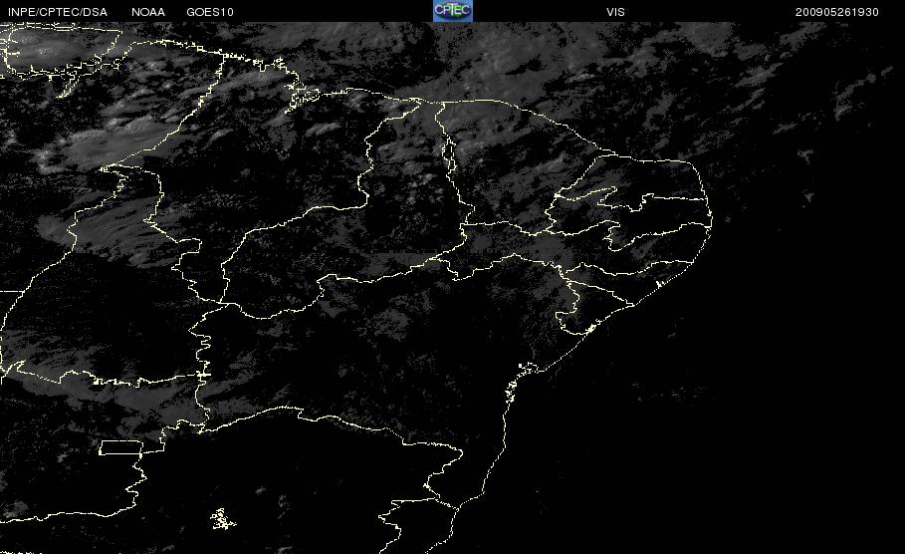This screenshot has width=905, height=554.
Task: Click the VIS channel label
Action: click(615, 12)
